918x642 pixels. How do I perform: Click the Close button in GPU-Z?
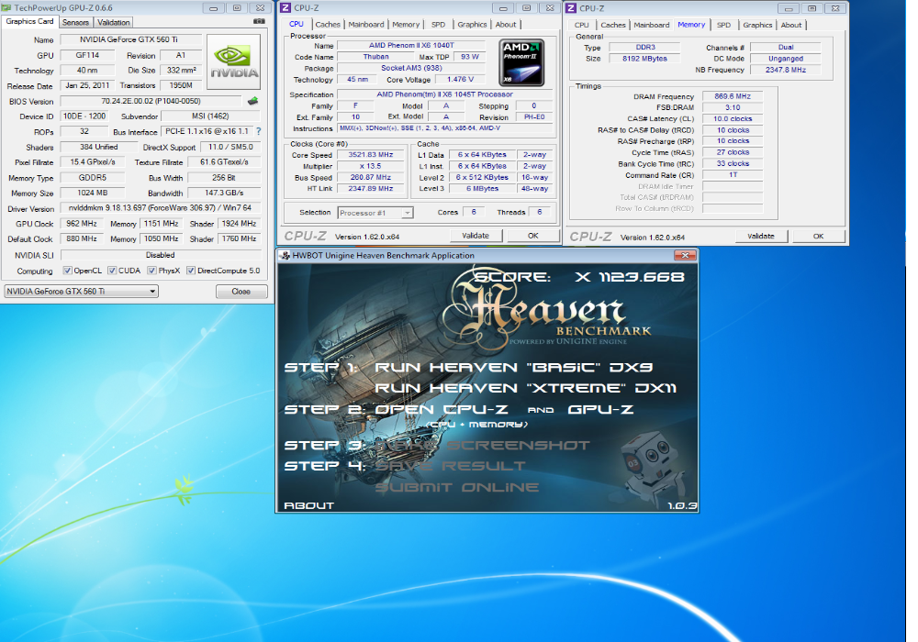(241, 291)
